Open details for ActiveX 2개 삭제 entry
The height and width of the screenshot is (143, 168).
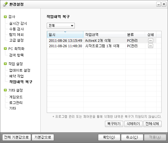[x=151, y=40]
